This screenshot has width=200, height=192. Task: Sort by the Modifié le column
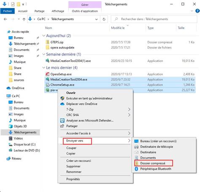coord(118,28)
